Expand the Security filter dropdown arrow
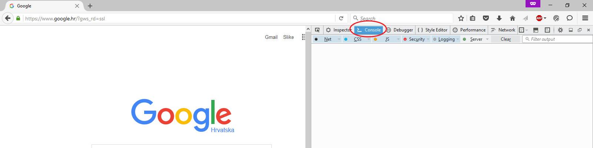593x148 pixels. coord(428,39)
